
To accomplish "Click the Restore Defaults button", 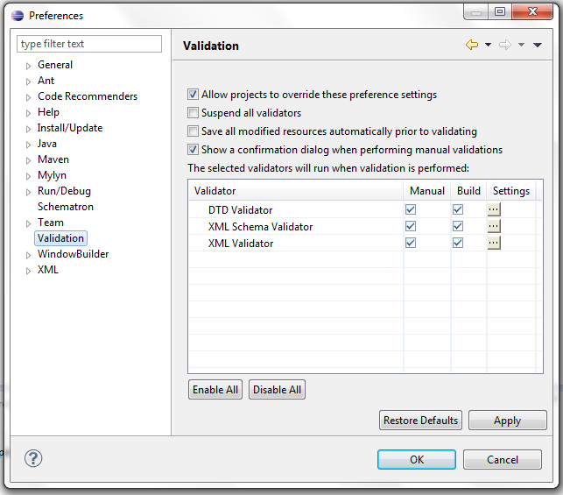I will (x=420, y=421).
